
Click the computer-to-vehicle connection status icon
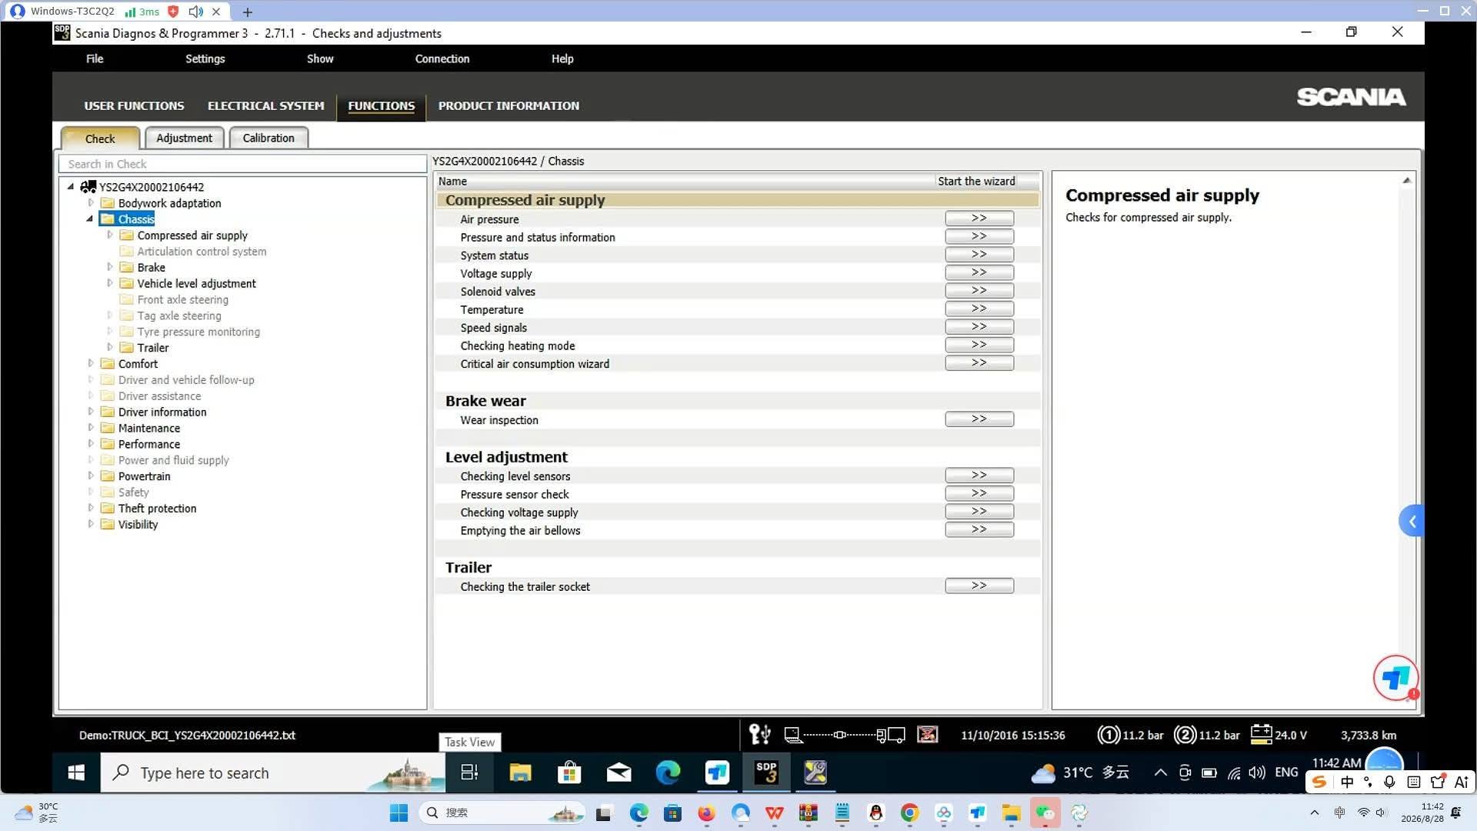pos(844,735)
